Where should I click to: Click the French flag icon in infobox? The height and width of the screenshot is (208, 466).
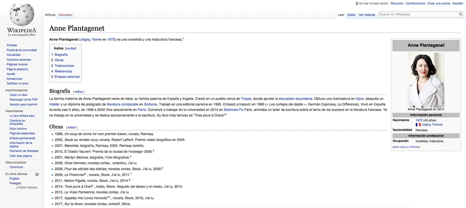click(418, 125)
